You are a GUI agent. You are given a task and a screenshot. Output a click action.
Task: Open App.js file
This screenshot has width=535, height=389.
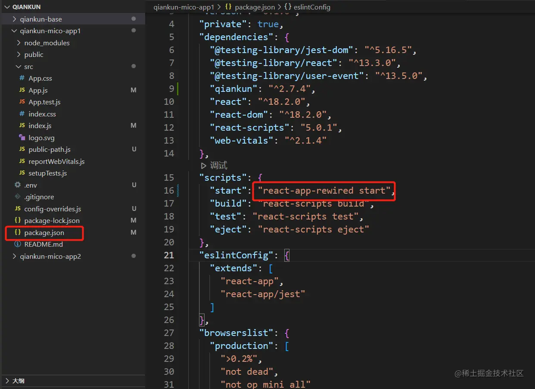38,90
